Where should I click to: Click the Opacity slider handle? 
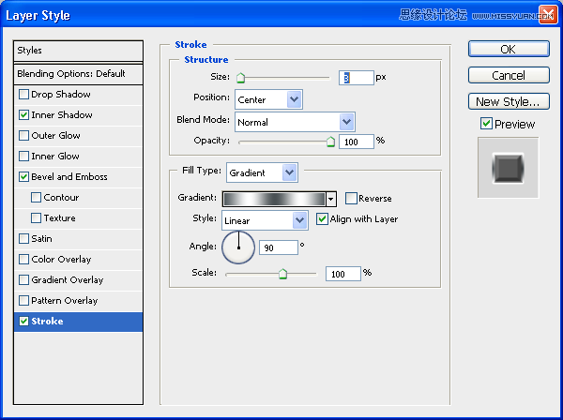tap(330, 142)
